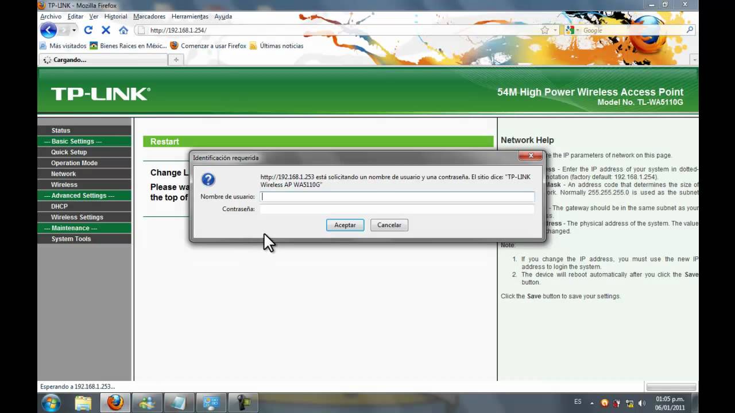Image resolution: width=735 pixels, height=413 pixels.
Task: Open the Archivo menu
Action: tap(51, 17)
